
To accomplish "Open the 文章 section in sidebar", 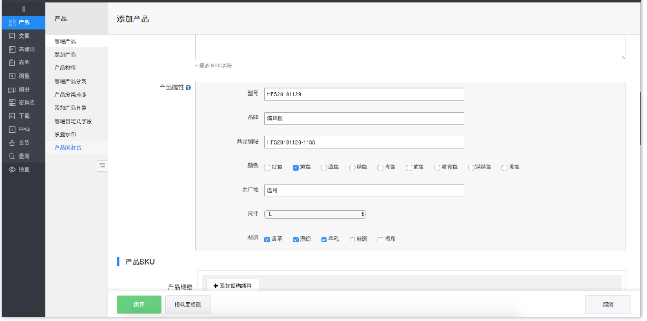I will click(22, 36).
